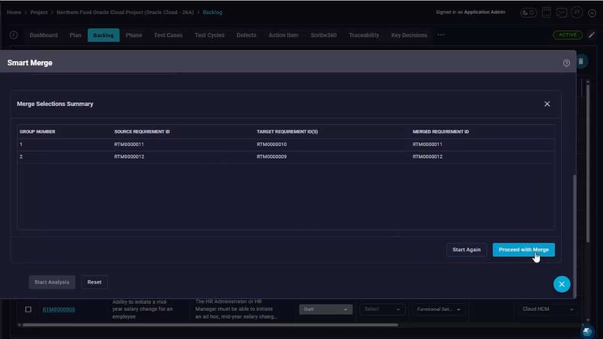Open the Draft status dropdown
This screenshot has height=339, width=603.
[325, 309]
